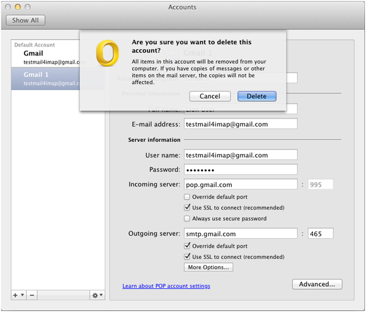Toggle Override default port under Incoming server
The height and width of the screenshot is (312, 366).
tap(187, 197)
